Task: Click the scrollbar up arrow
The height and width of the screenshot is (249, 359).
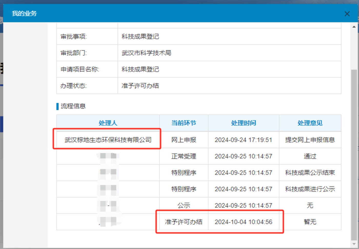Action: coord(354,27)
